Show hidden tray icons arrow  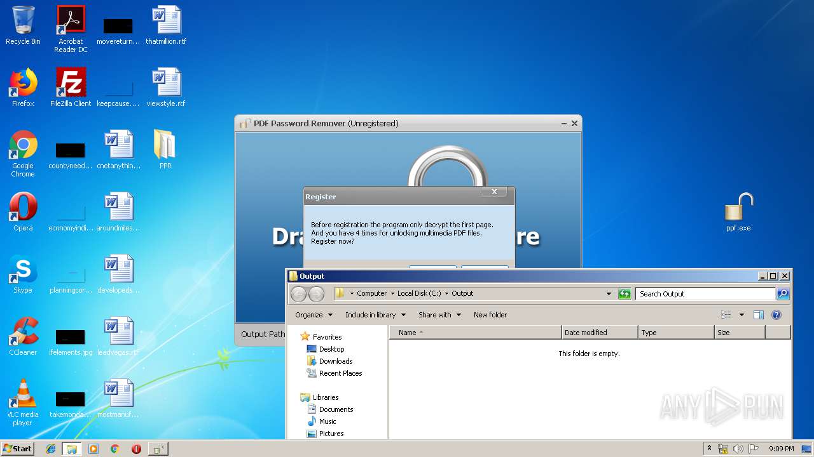point(709,449)
